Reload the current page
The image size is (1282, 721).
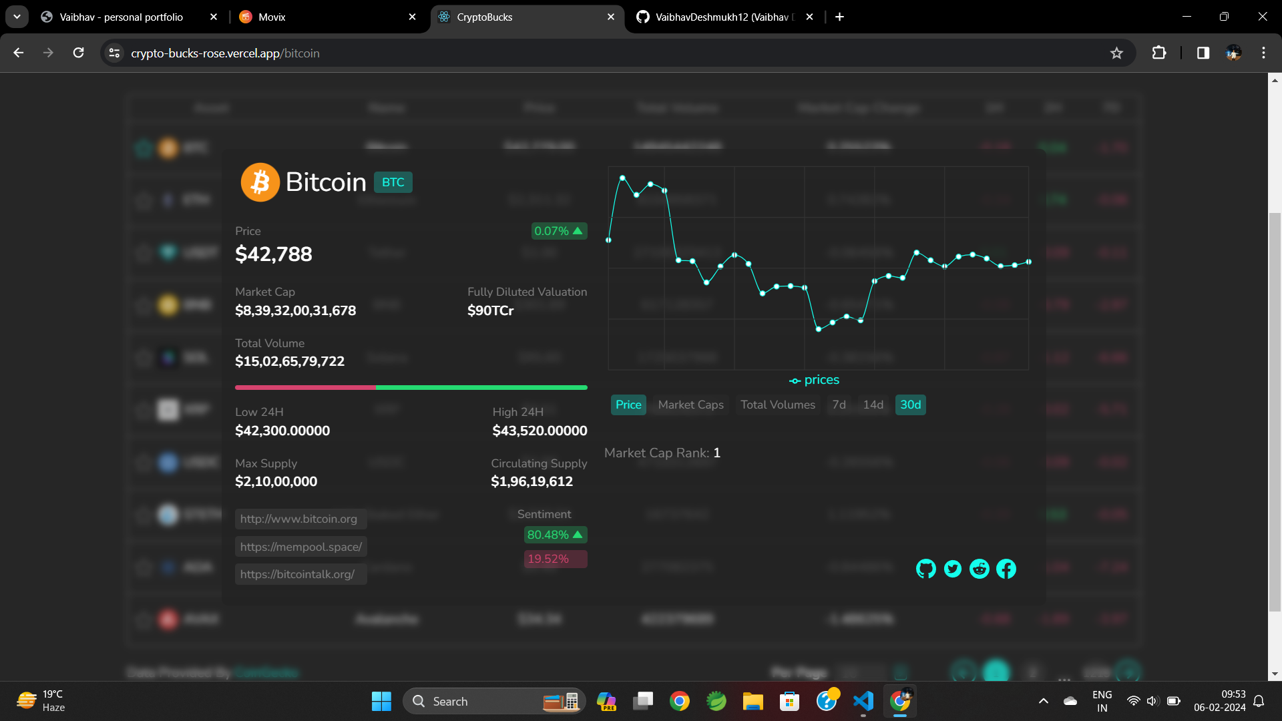click(78, 53)
